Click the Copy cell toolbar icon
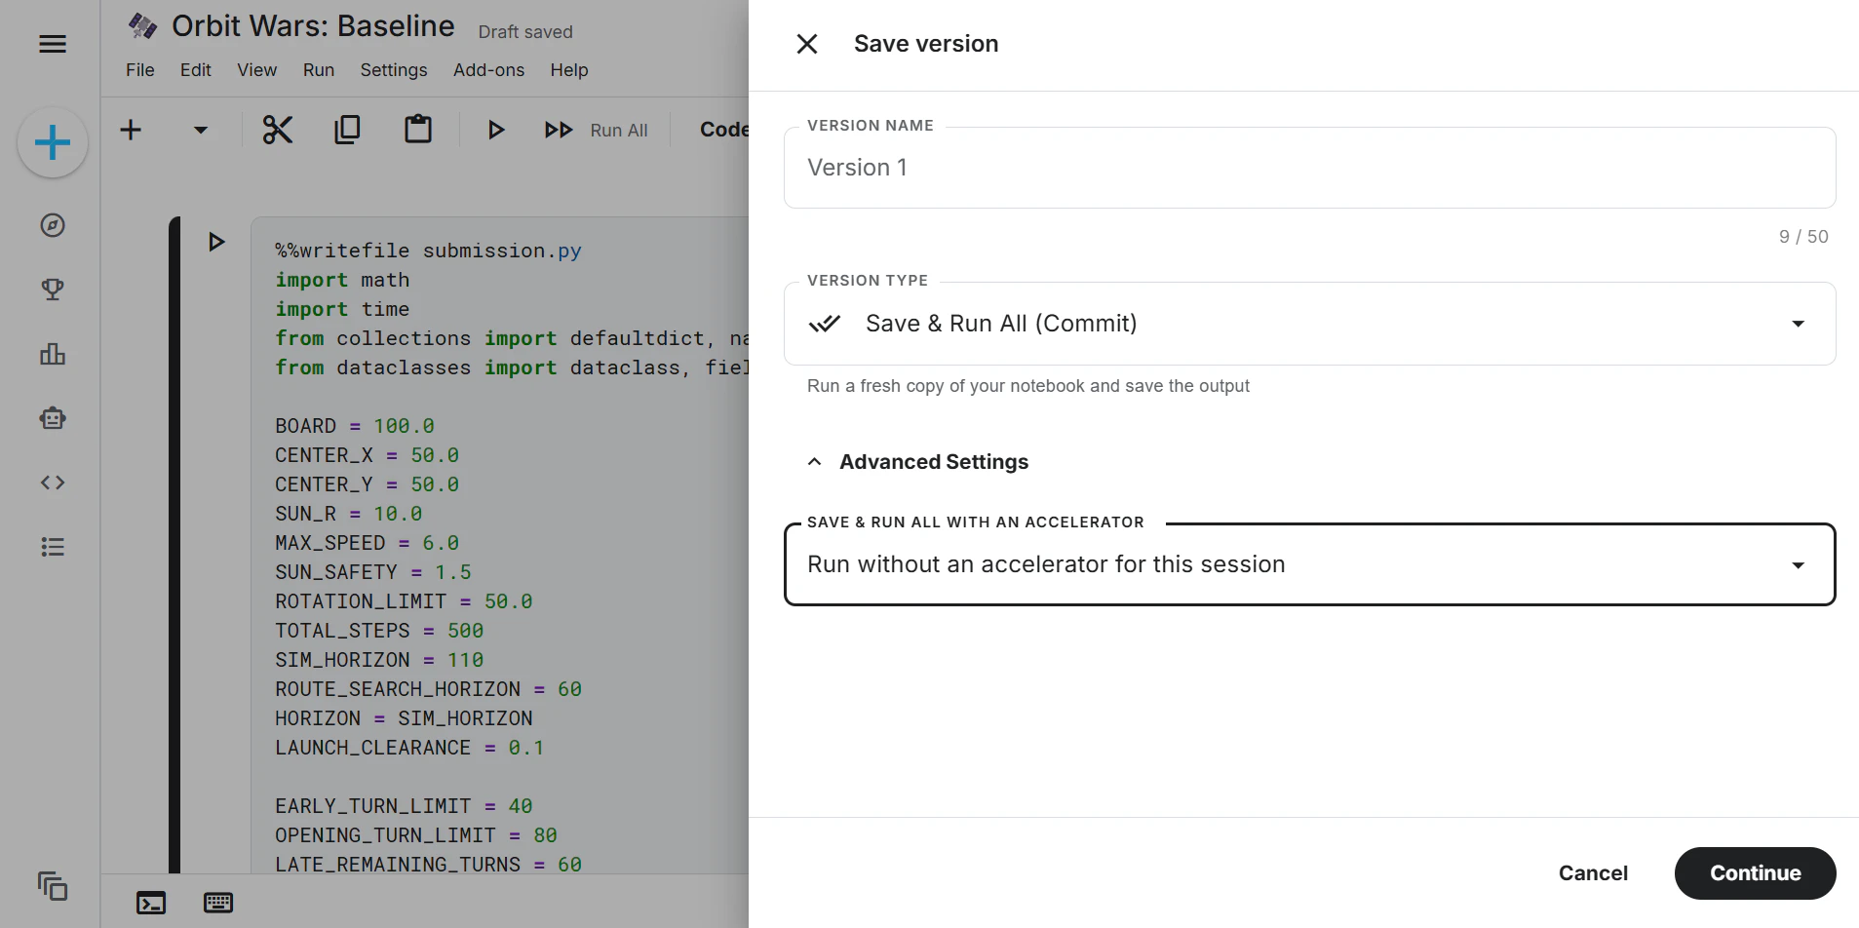Image resolution: width=1859 pixels, height=928 pixels. [x=347, y=130]
